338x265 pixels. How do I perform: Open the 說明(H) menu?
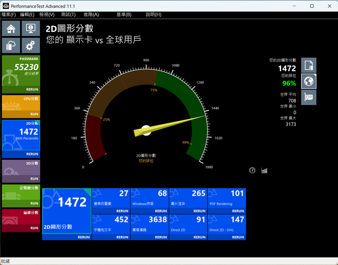(153, 15)
